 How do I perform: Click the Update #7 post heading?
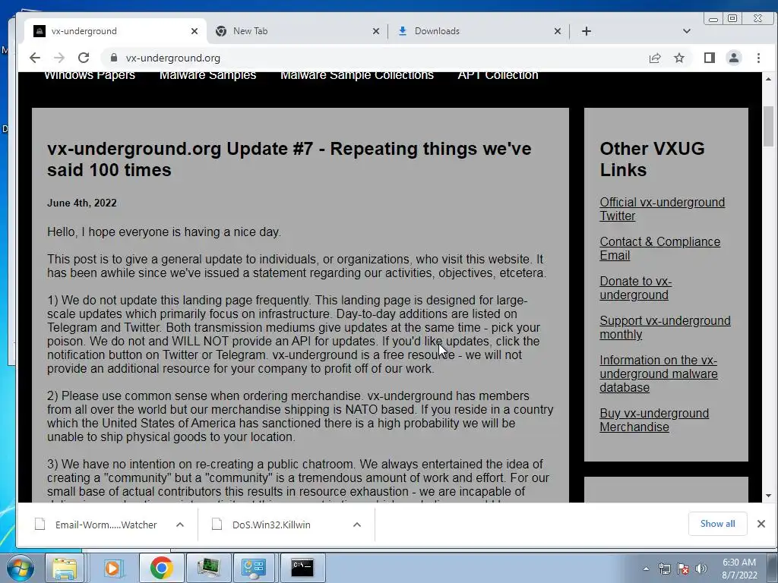289,159
